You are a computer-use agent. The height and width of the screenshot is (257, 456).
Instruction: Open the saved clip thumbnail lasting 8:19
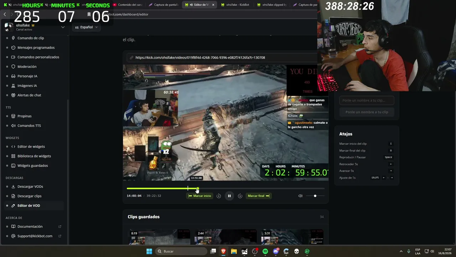(159, 237)
